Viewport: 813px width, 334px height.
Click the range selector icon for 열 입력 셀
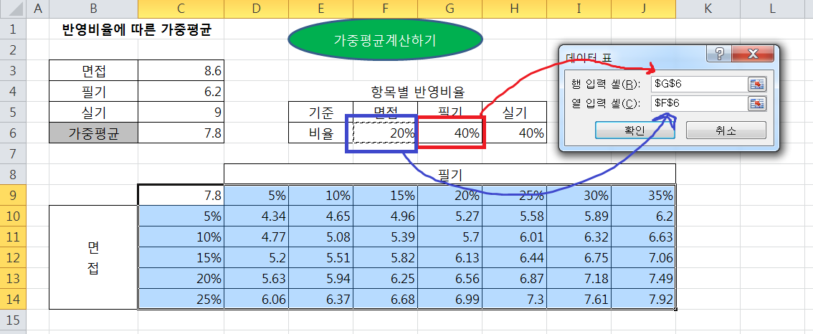pyautogui.click(x=758, y=103)
